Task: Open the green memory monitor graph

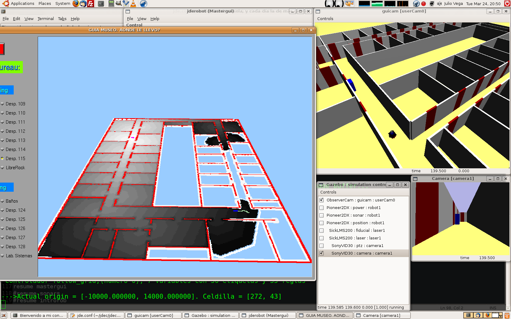Action: coord(377,4)
